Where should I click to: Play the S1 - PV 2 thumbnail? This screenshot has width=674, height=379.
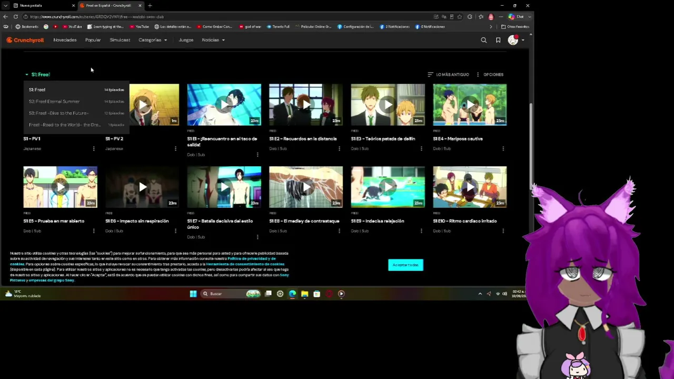pos(154,105)
